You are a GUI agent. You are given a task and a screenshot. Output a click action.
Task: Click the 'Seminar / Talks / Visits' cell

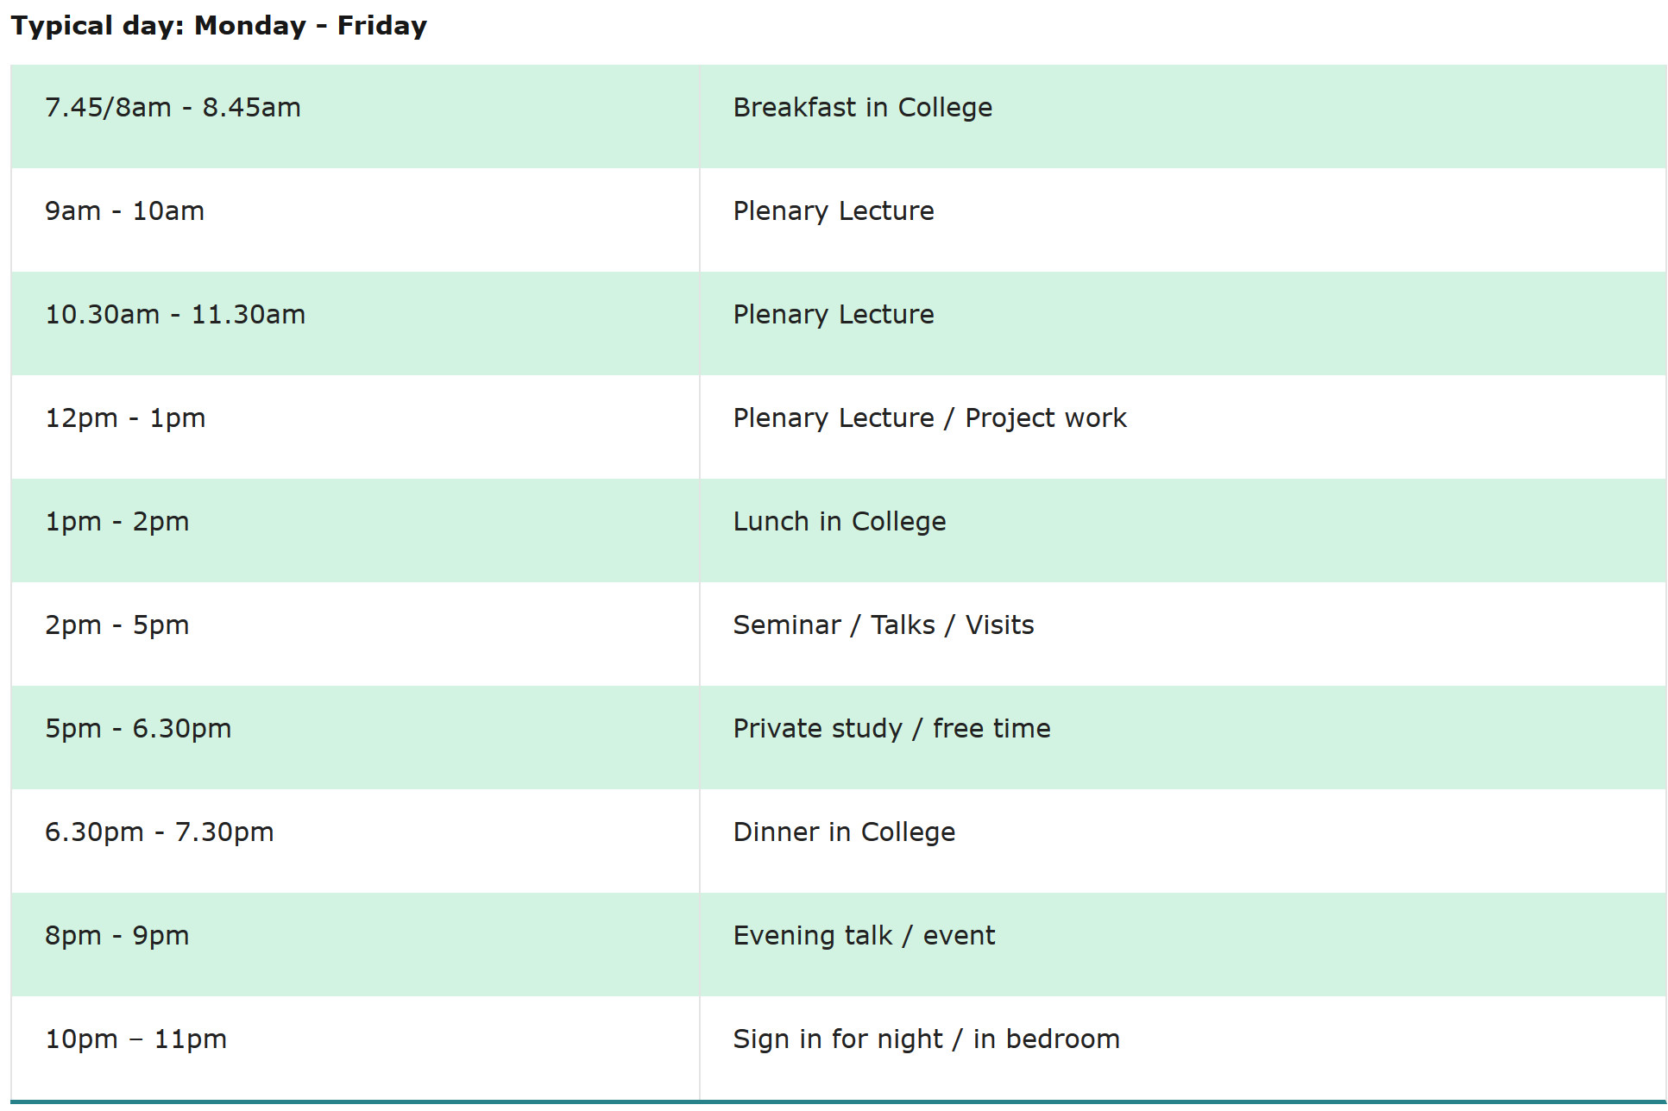click(1182, 634)
